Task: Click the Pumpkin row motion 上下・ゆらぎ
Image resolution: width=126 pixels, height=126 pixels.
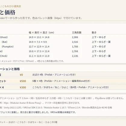Action: coord(99,47)
